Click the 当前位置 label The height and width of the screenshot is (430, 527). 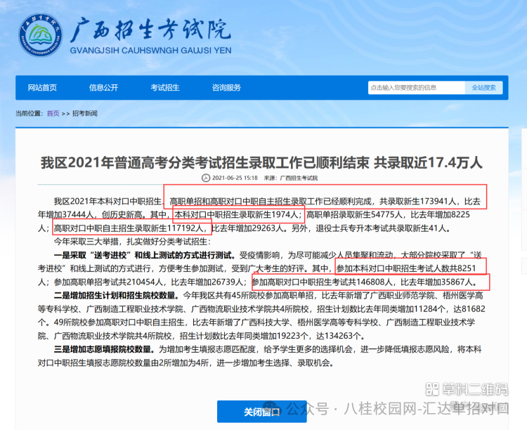(x=29, y=113)
